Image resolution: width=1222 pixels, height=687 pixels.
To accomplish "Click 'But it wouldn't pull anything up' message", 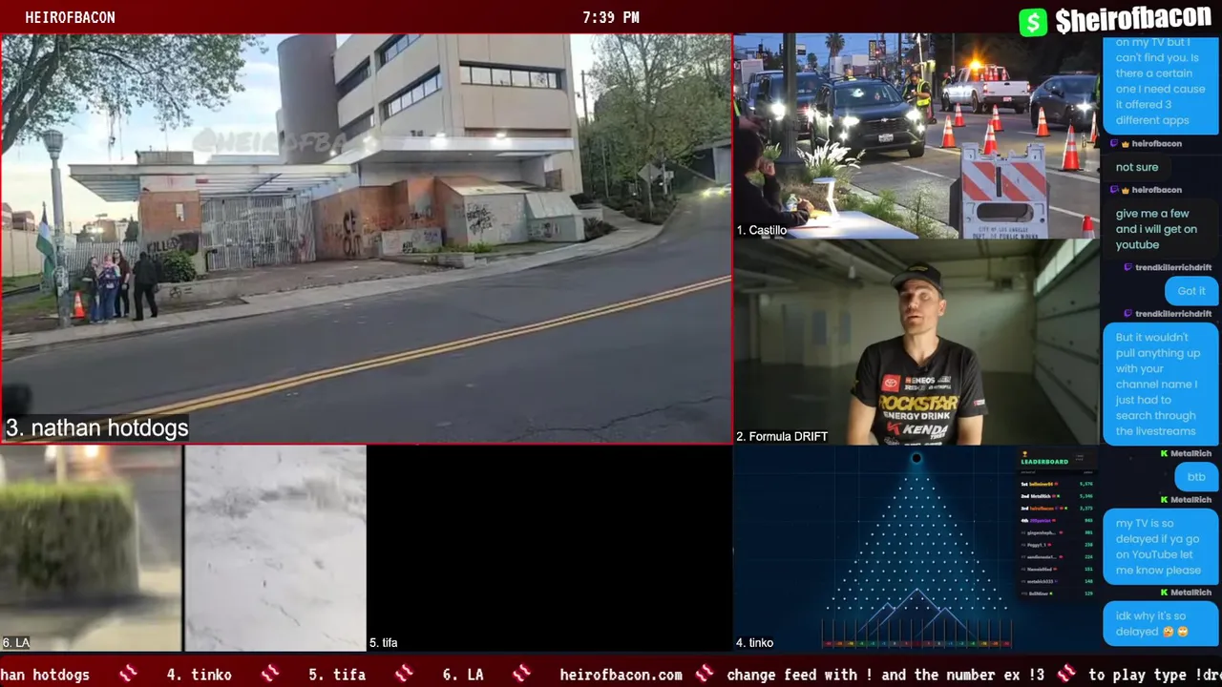I will pos(1160,384).
